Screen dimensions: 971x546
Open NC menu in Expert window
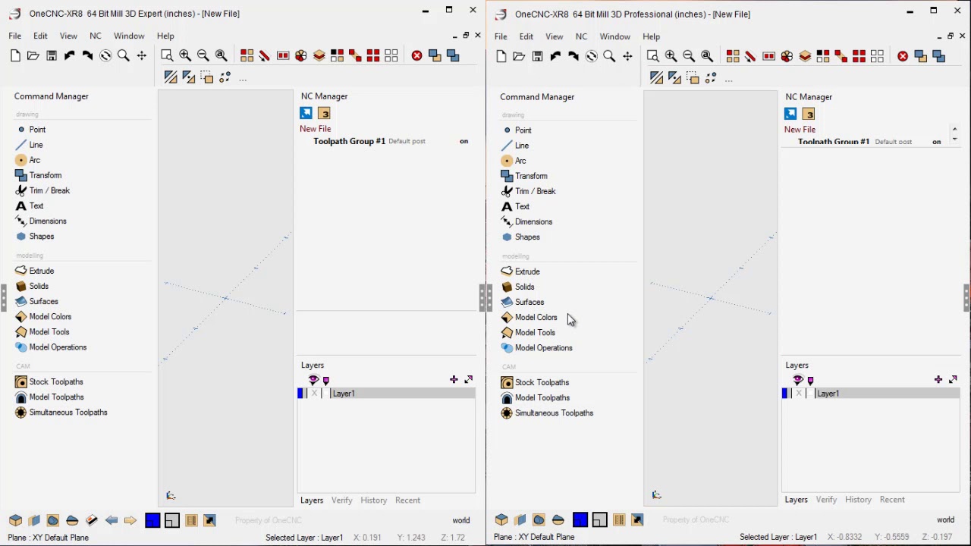96,36
